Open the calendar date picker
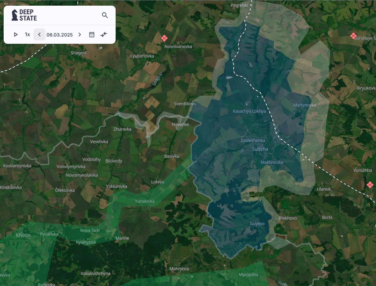This screenshot has height=286, width=376. [x=92, y=35]
